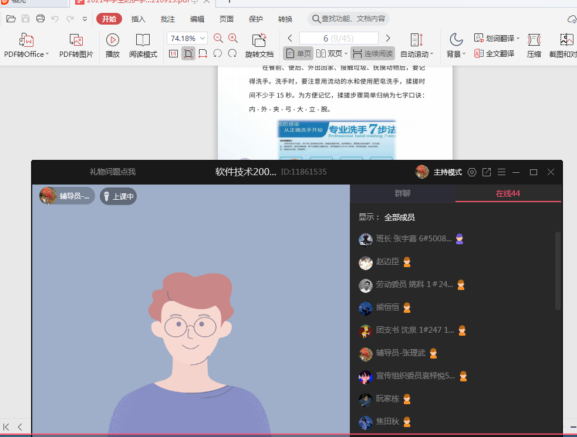The height and width of the screenshot is (437, 577).
Task: Toggle 双页 double page view
Action: click(329, 53)
